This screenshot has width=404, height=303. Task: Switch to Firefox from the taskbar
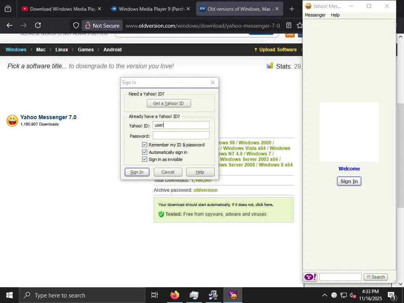(x=175, y=295)
